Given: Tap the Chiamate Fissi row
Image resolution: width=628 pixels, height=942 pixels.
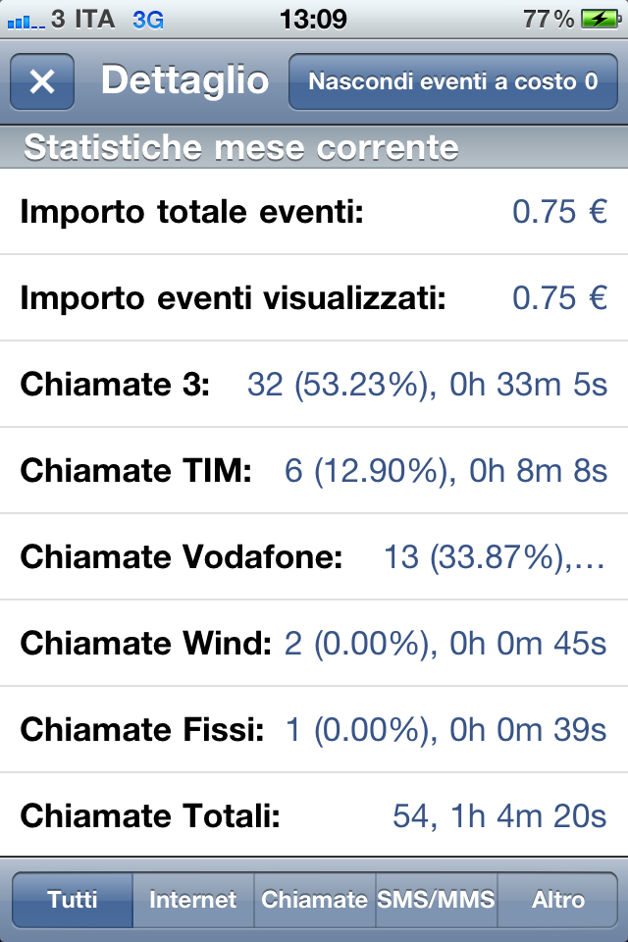Looking at the screenshot, I should pos(314,730).
